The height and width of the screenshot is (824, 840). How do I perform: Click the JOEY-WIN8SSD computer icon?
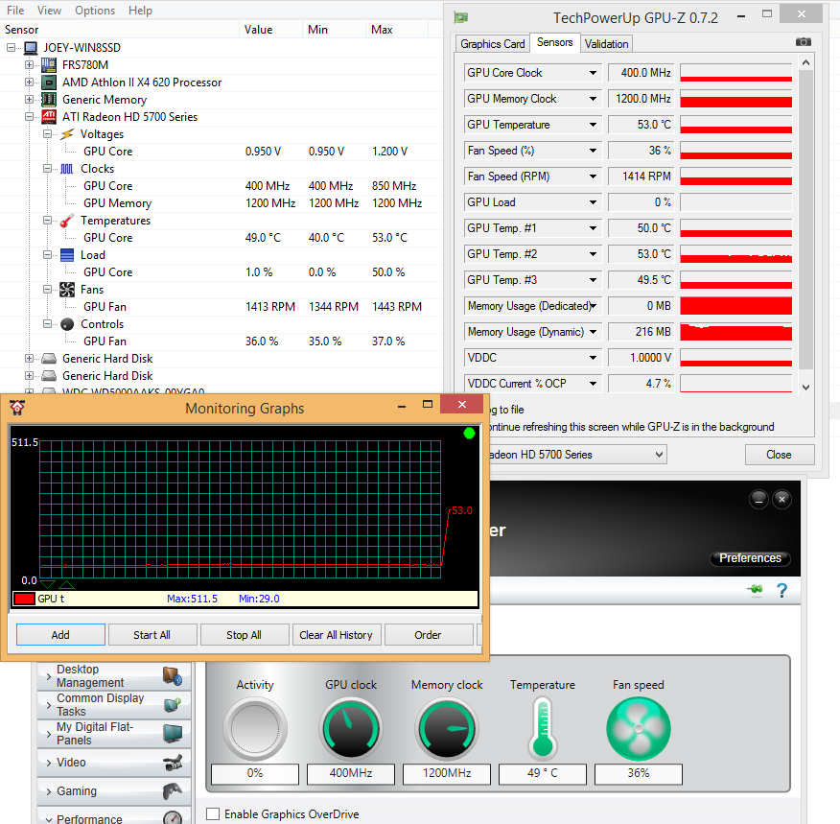(x=31, y=48)
